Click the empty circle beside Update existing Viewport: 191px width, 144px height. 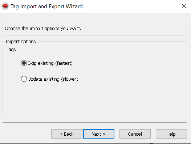click(24, 79)
